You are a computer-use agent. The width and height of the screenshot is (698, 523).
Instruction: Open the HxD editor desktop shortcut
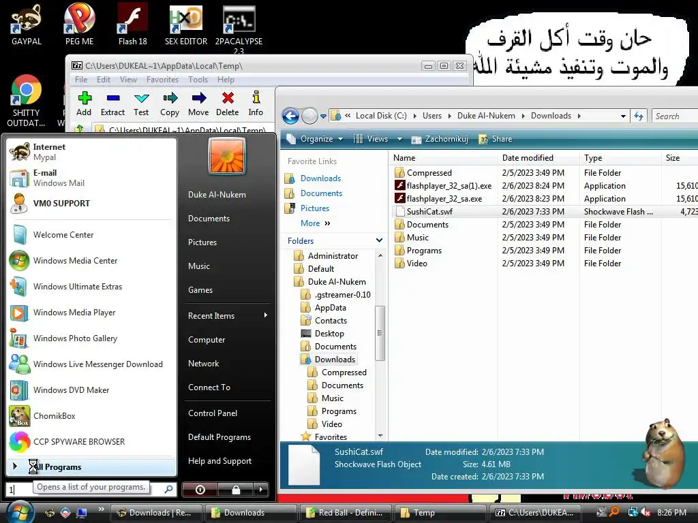186,25
